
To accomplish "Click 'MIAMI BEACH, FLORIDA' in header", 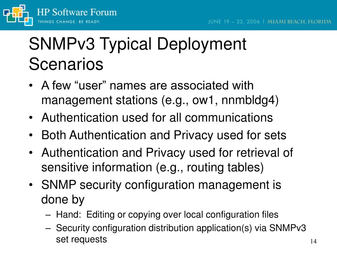I will pyautogui.click(x=299, y=21).
